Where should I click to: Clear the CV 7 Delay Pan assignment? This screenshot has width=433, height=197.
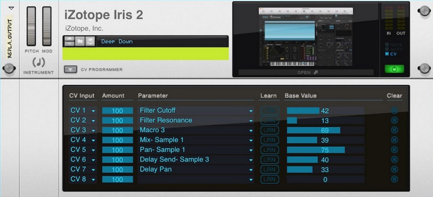(x=394, y=169)
